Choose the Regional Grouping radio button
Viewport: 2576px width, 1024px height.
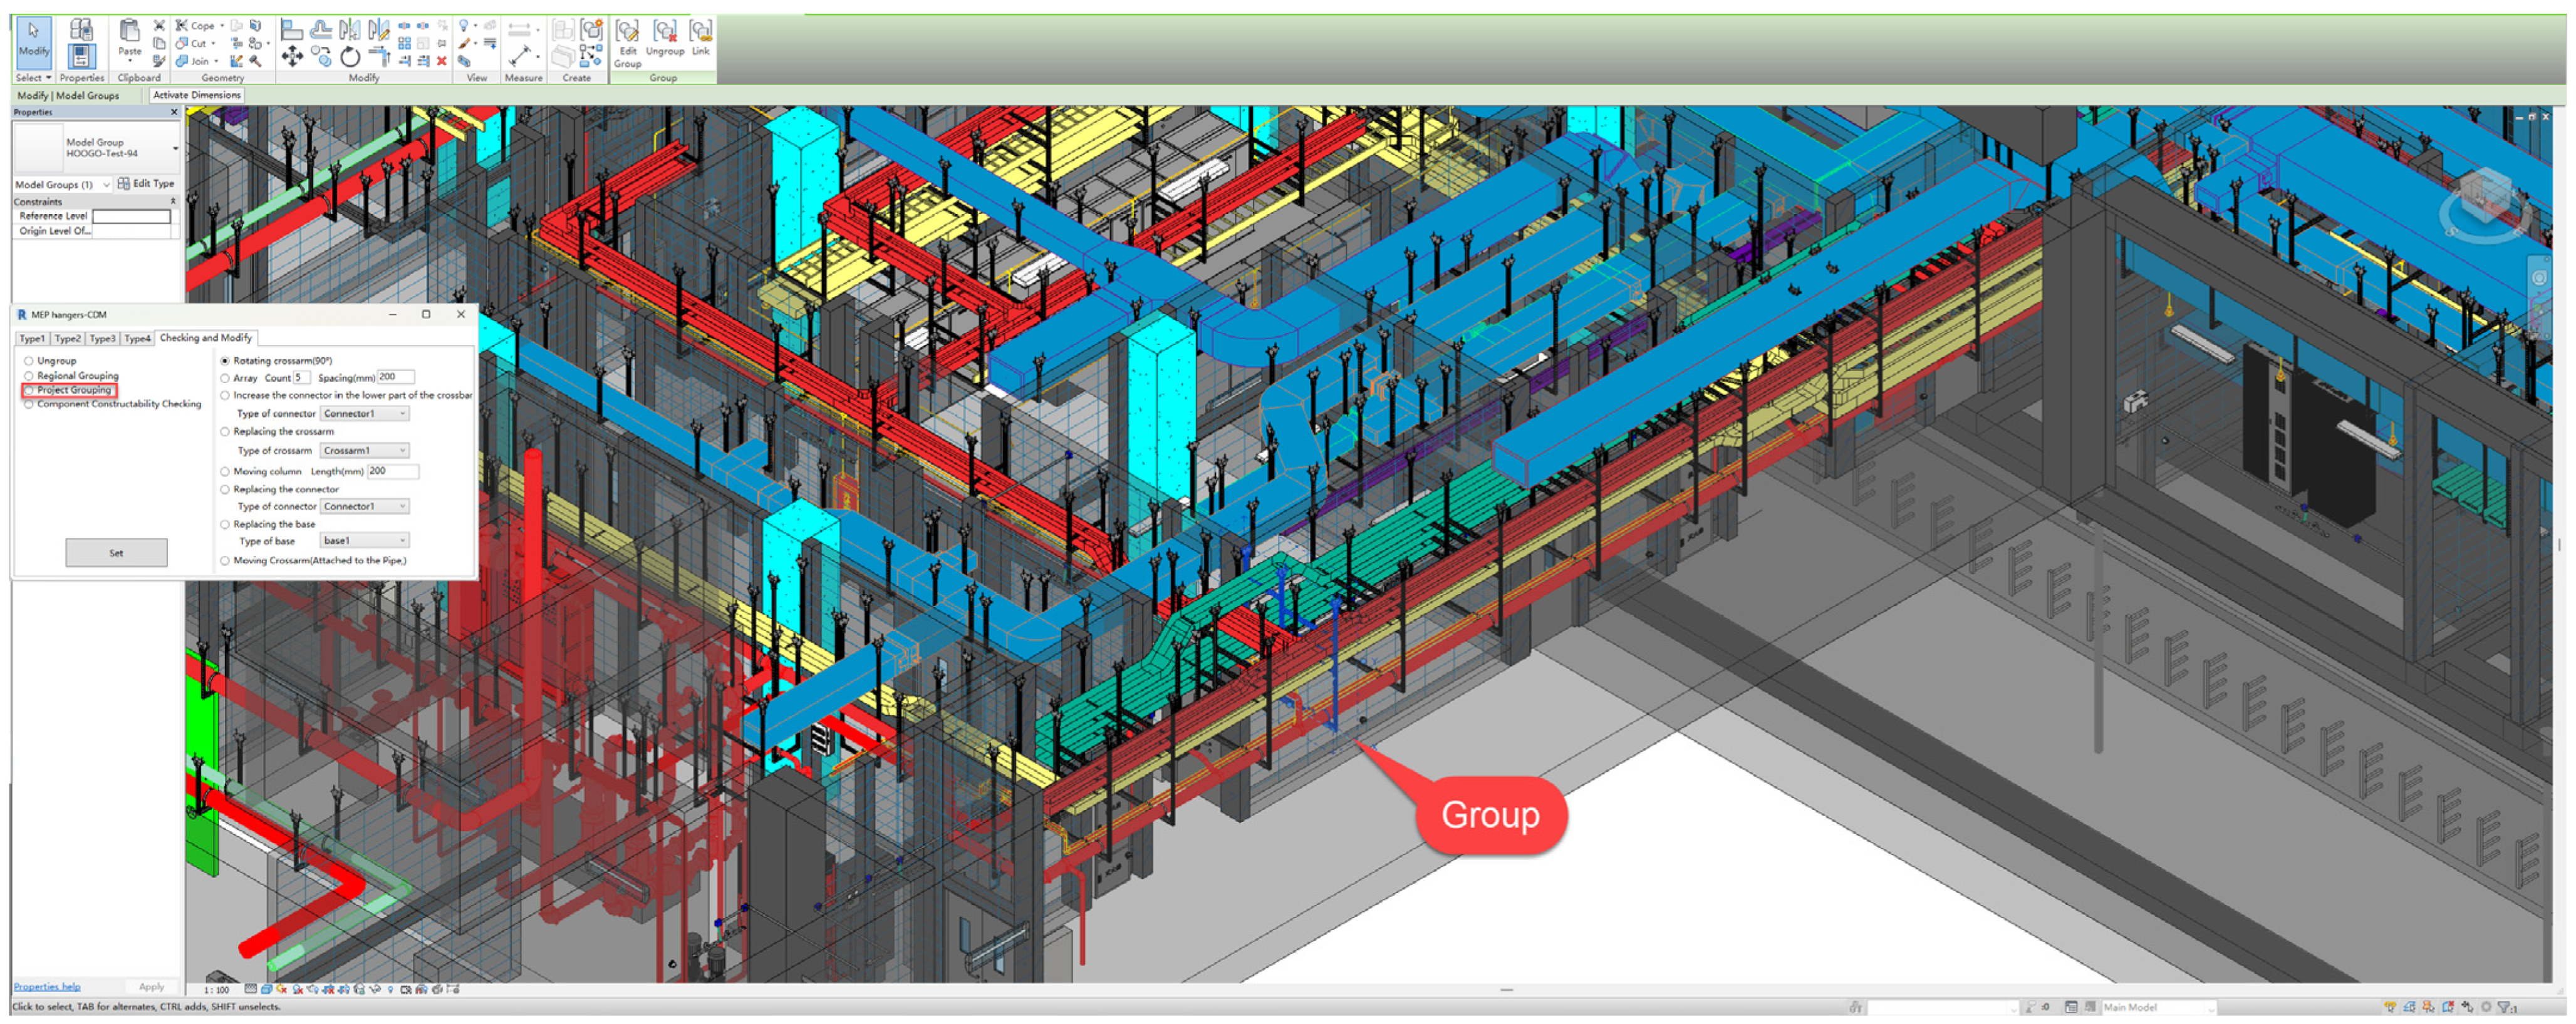point(30,376)
